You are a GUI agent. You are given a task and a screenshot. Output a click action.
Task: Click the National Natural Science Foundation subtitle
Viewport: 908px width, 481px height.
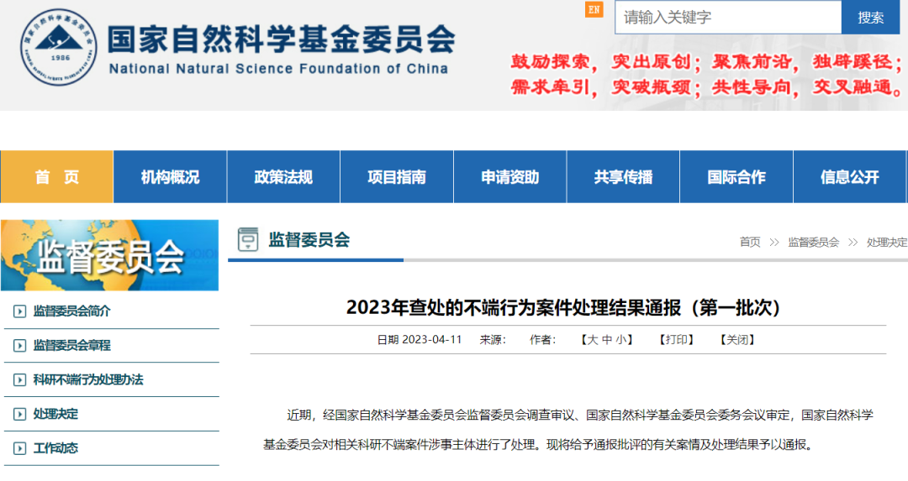[278, 69]
